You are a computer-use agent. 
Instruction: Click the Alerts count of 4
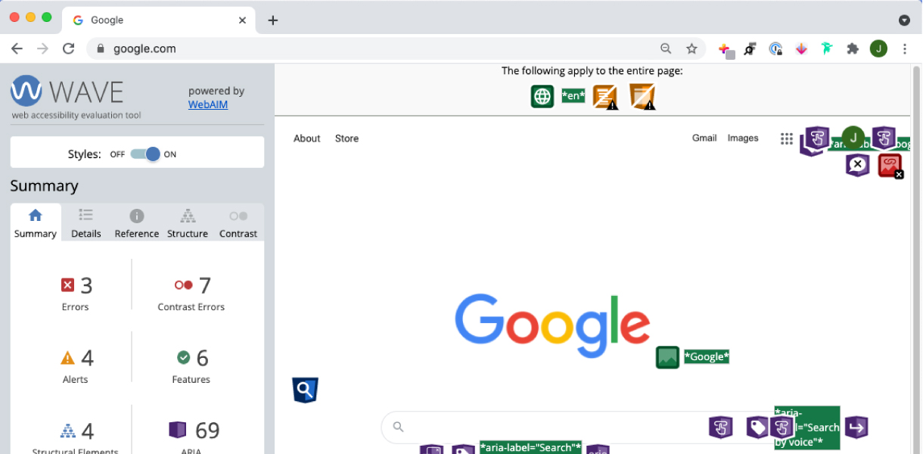(x=76, y=358)
